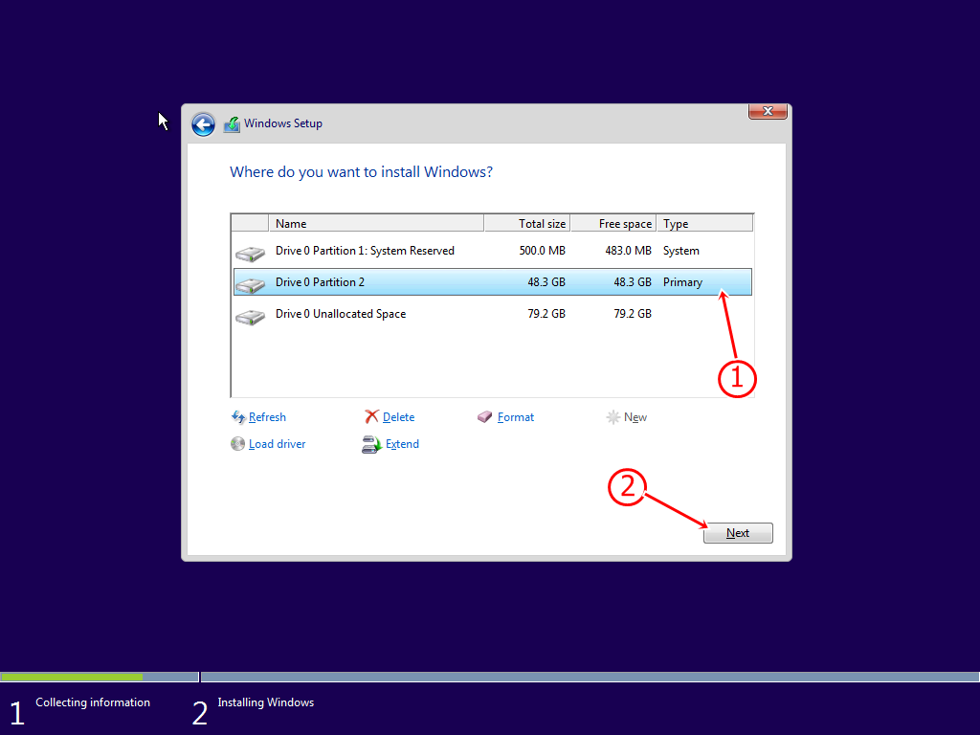Click the greyed-out New partition icon
The image size is (980, 735).
(x=612, y=416)
